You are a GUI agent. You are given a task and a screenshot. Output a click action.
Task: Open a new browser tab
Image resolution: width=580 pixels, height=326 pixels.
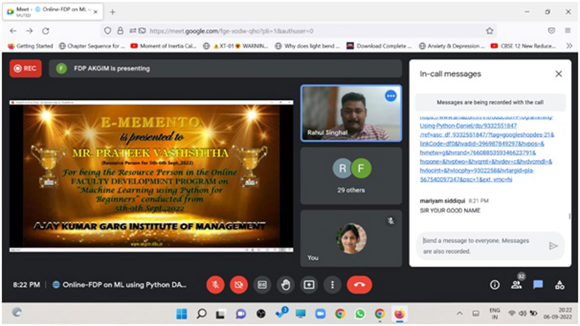point(113,12)
